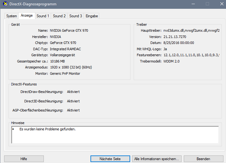Click the Integrated RAMDAC value

click(x=65, y=49)
